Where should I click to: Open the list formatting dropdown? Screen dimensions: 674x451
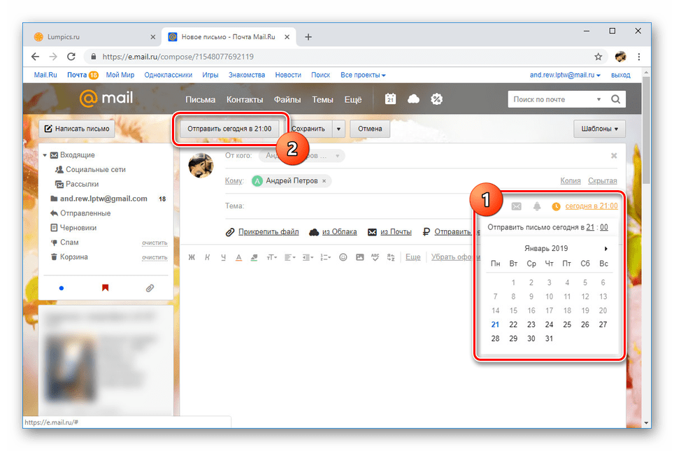click(325, 257)
